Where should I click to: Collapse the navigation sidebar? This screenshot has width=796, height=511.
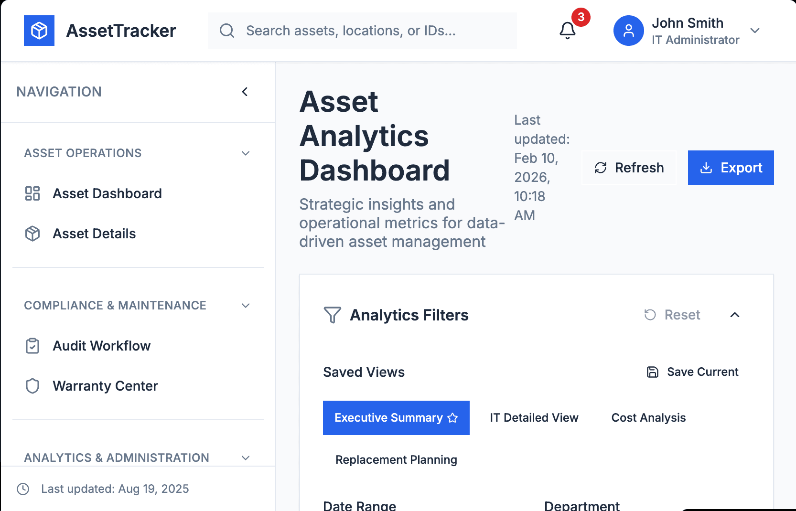(245, 92)
